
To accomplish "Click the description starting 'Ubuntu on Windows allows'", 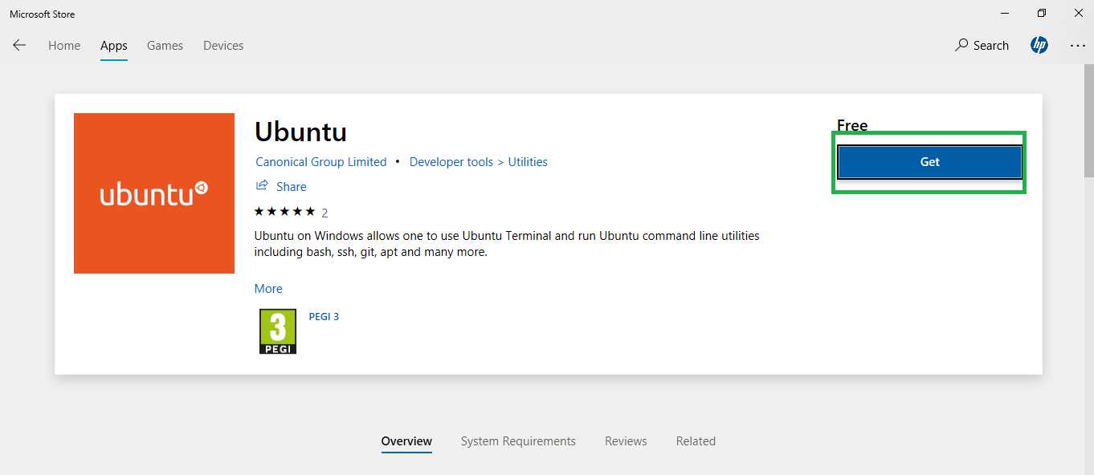I will 507,244.
